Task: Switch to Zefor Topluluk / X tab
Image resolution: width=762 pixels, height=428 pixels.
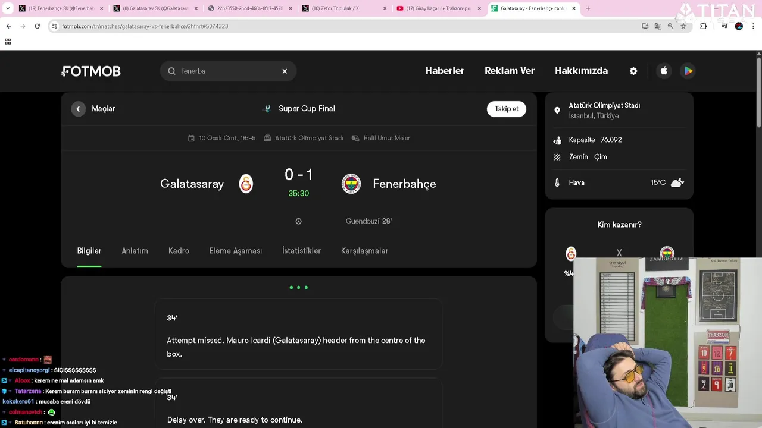Action: (345, 8)
